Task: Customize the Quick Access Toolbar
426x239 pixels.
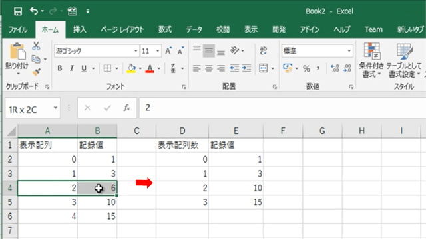Action: click(87, 11)
